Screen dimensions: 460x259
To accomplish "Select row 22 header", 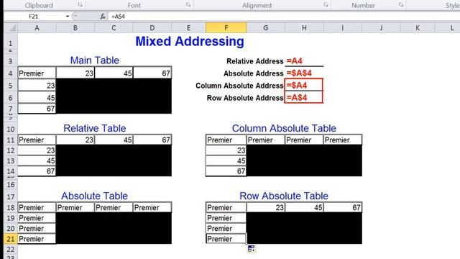I will click(11, 250).
